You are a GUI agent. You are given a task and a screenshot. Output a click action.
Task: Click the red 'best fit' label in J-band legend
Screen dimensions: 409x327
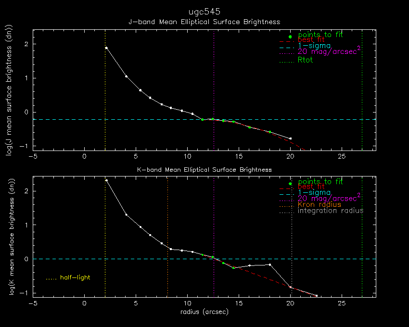pyautogui.click(x=311, y=40)
